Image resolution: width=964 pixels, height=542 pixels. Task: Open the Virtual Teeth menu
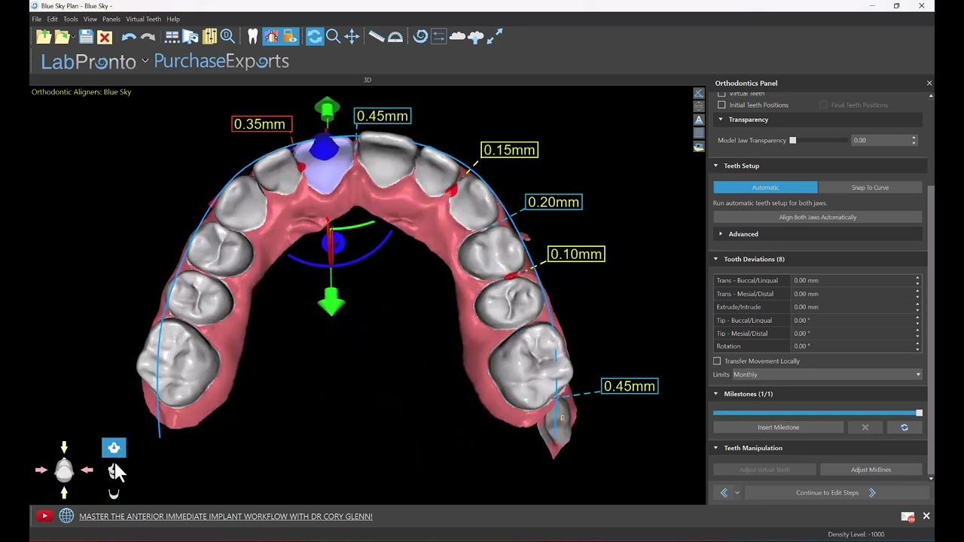tap(143, 19)
